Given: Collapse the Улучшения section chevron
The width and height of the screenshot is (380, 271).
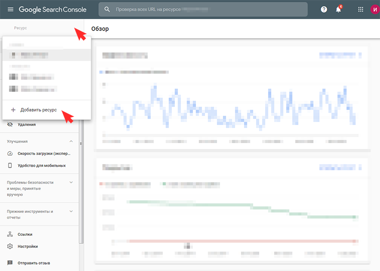Looking at the screenshot, I should tap(71, 141).
